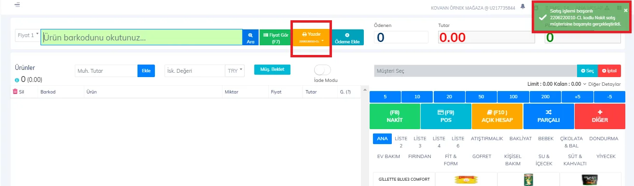Select the (F8) NAKİT cash payment
634x186 pixels.
tap(395, 116)
